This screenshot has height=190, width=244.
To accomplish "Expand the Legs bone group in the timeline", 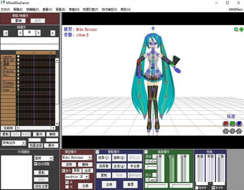I will click(x=2, y=90).
